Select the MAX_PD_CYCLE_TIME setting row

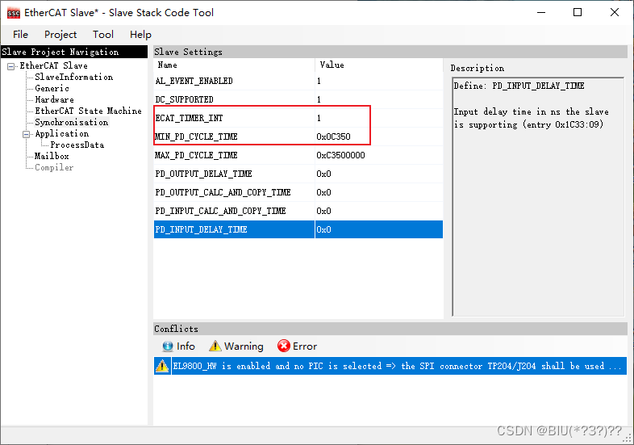tap(298, 156)
